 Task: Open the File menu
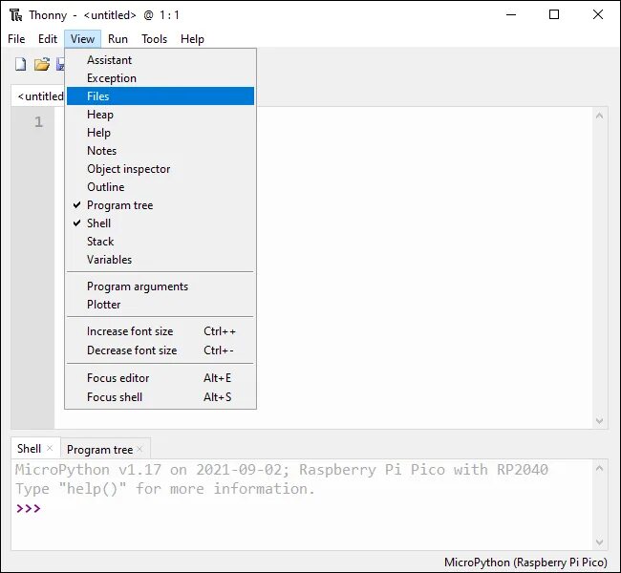[16, 39]
